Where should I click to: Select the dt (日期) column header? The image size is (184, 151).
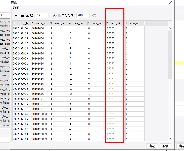point(22,23)
